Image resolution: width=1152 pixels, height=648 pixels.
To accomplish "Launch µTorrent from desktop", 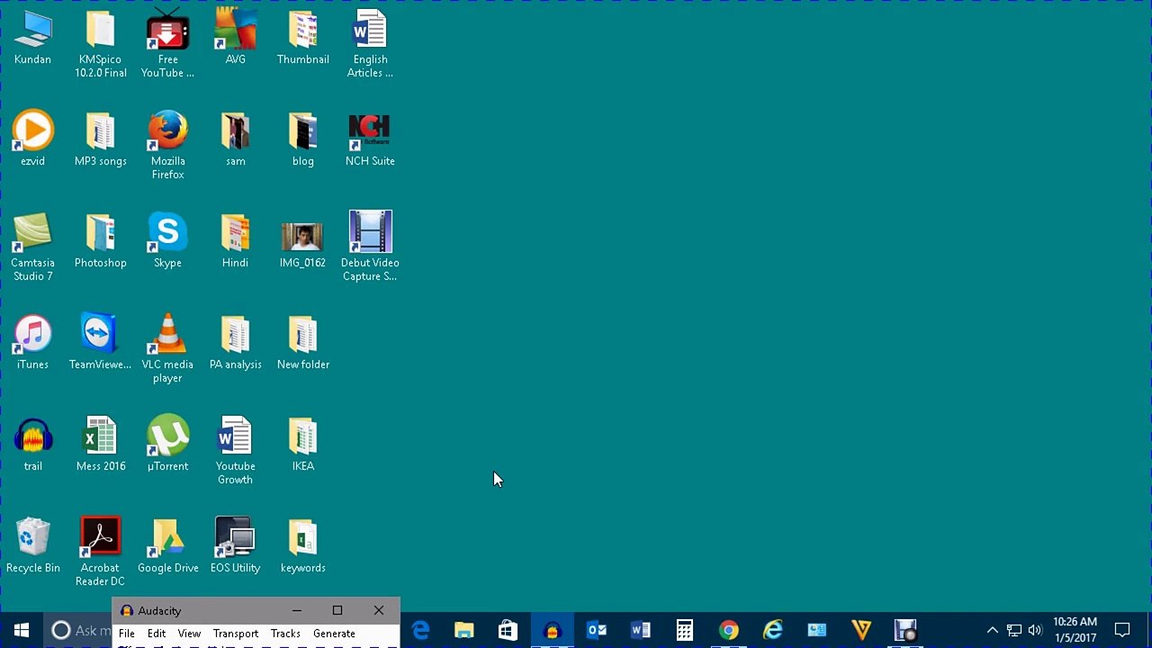I will coord(167,445).
